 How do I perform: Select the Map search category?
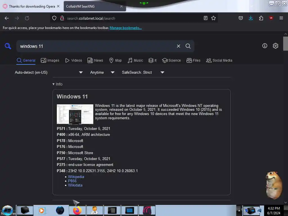pos(115,60)
